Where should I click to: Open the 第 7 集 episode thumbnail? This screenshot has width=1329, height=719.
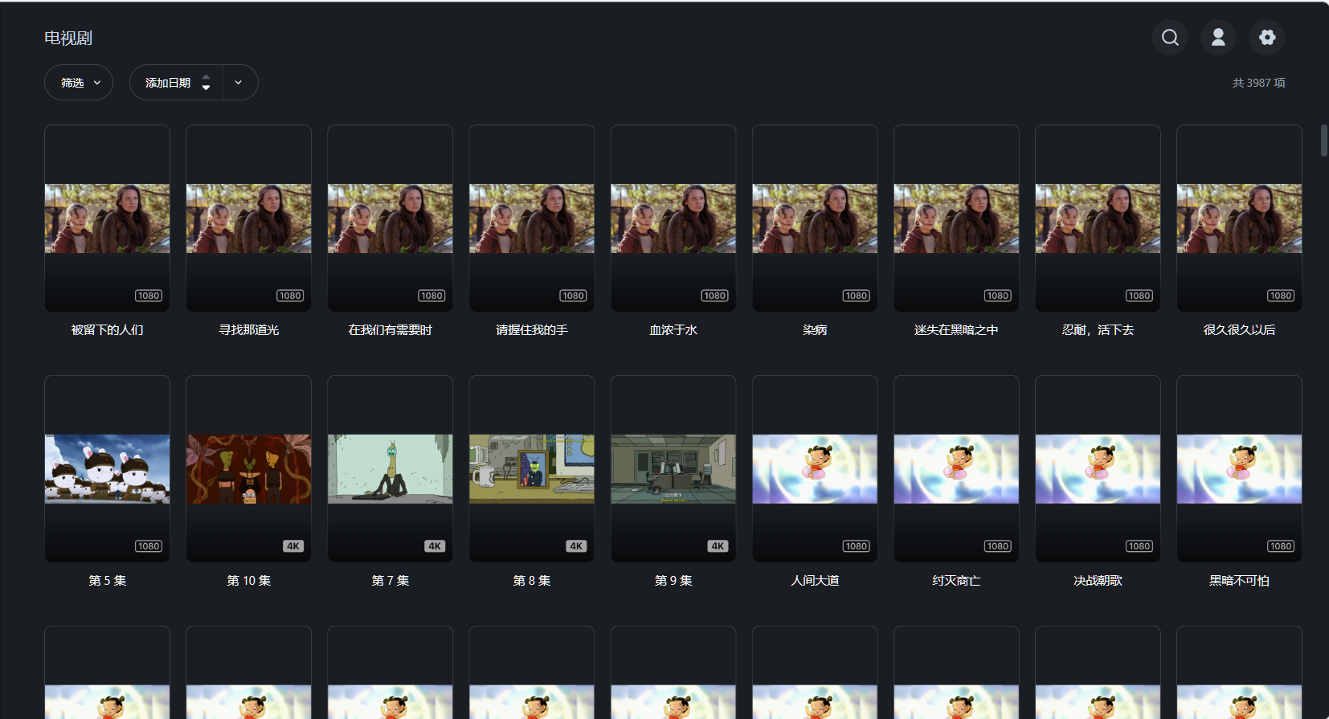click(x=390, y=469)
